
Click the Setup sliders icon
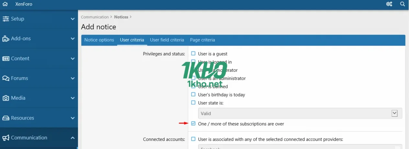click(x=6, y=19)
